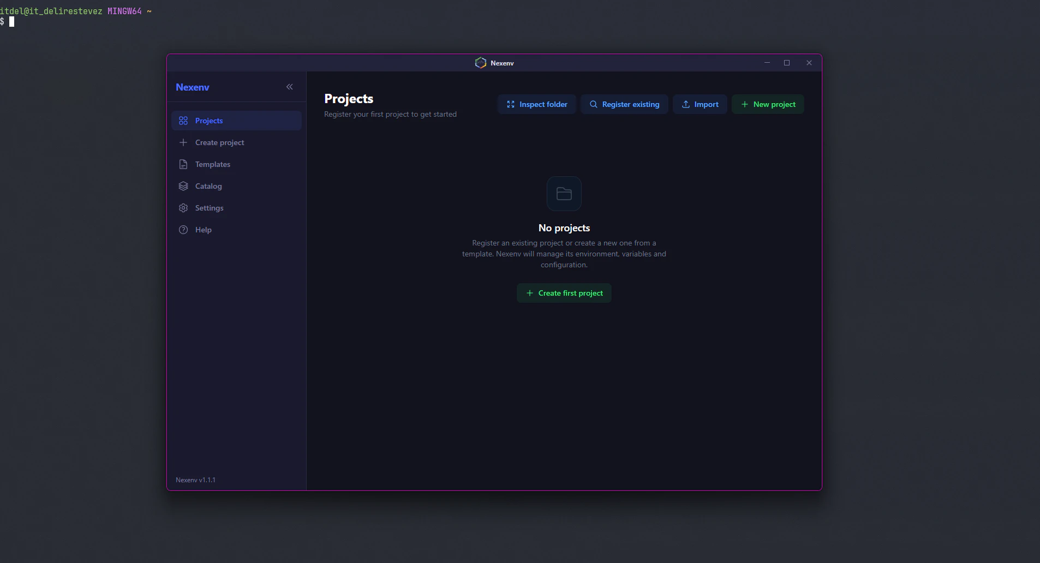
Task: Click the Register existing button
Action: pos(624,104)
